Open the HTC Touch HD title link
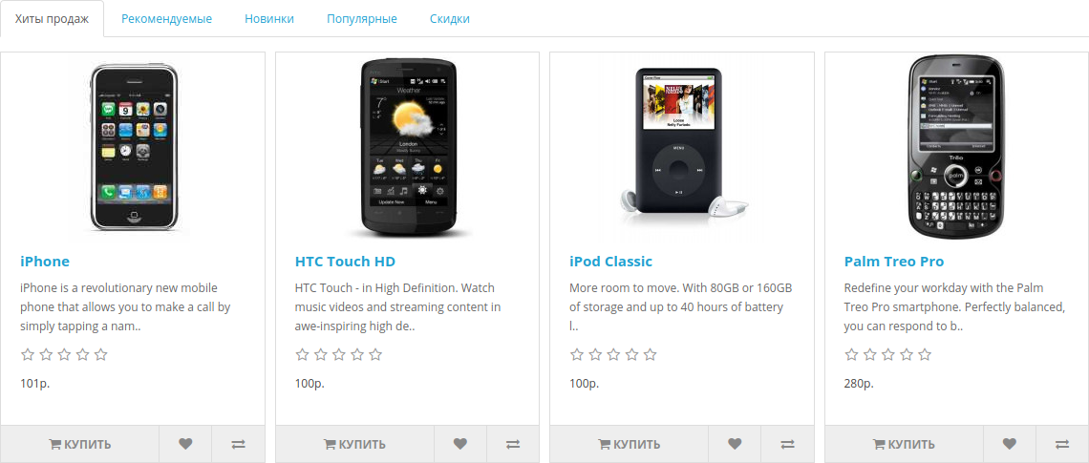The width and height of the screenshot is (1089, 463). point(345,262)
